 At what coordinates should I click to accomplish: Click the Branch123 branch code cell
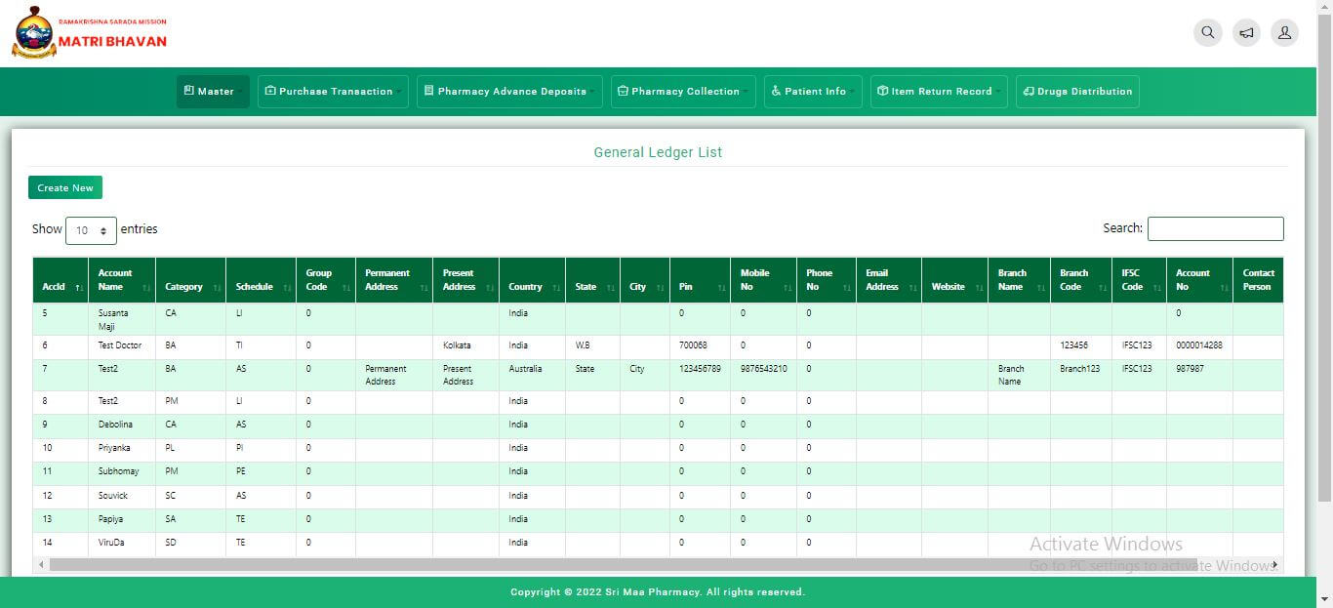coord(1080,375)
